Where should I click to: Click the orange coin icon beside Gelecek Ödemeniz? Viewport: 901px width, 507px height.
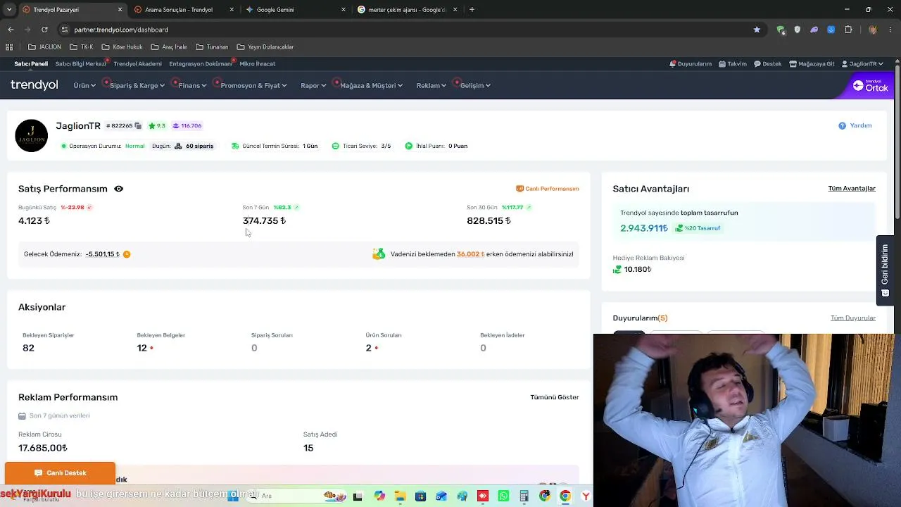[127, 254]
